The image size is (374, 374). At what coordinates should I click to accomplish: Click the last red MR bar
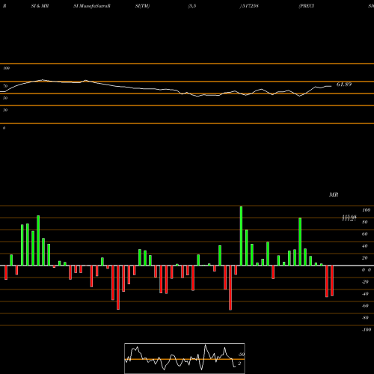pyautogui.click(x=332, y=280)
